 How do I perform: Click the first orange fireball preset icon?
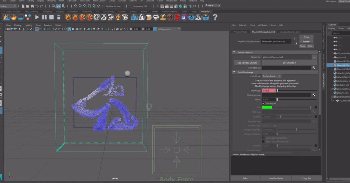tap(68, 17)
